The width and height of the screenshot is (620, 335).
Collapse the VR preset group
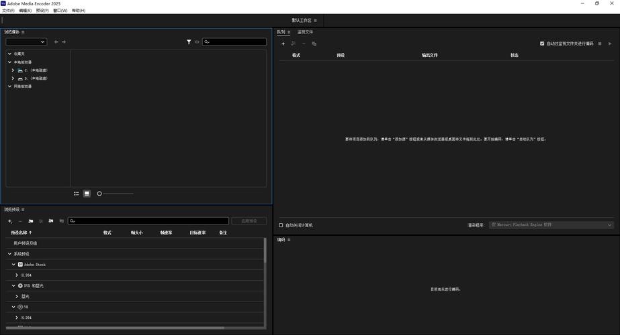pos(13,307)
